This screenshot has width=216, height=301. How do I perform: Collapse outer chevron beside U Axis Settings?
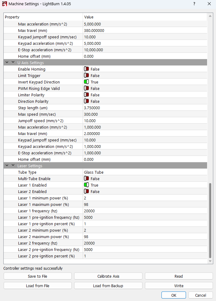7,62
